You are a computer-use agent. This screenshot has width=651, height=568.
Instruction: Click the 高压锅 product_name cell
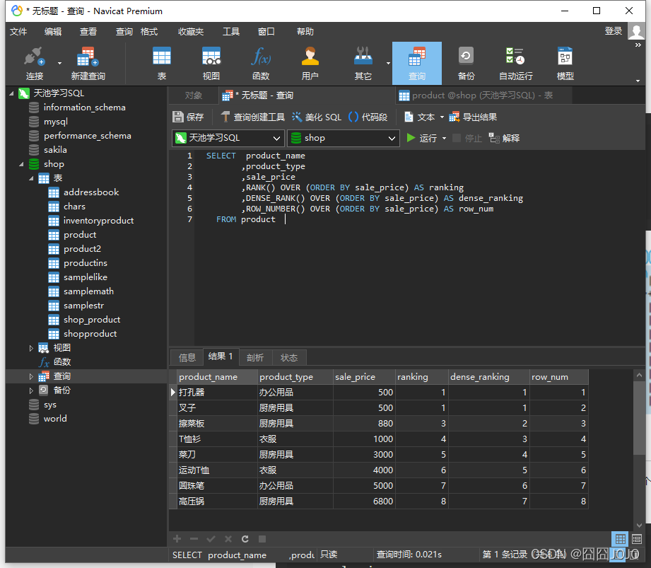coord(217,502)
